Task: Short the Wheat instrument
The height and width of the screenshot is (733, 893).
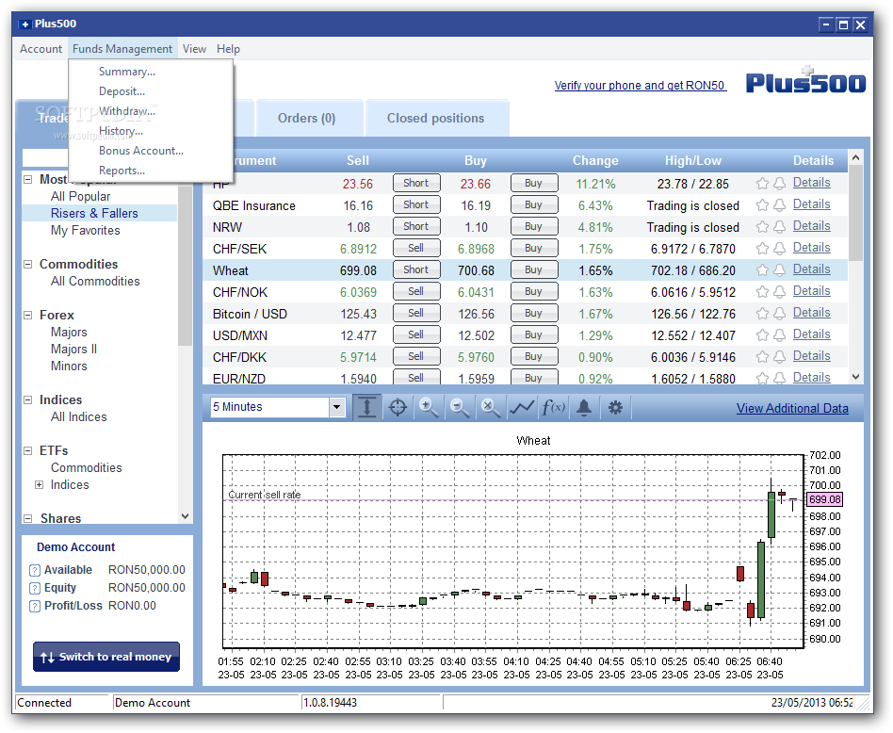Action: (416, 270)
